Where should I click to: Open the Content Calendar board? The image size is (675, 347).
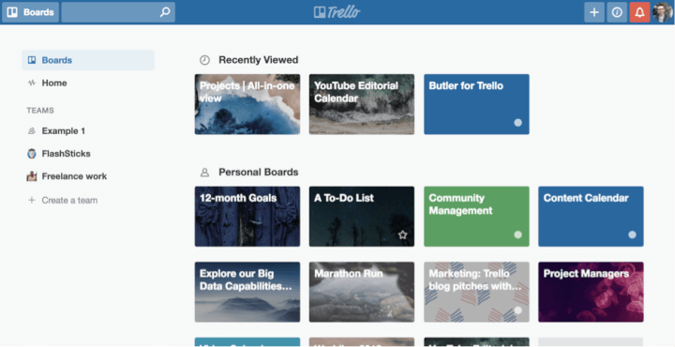tap(591, 217)
